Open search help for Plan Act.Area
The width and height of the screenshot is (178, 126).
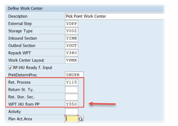(81, 119)
